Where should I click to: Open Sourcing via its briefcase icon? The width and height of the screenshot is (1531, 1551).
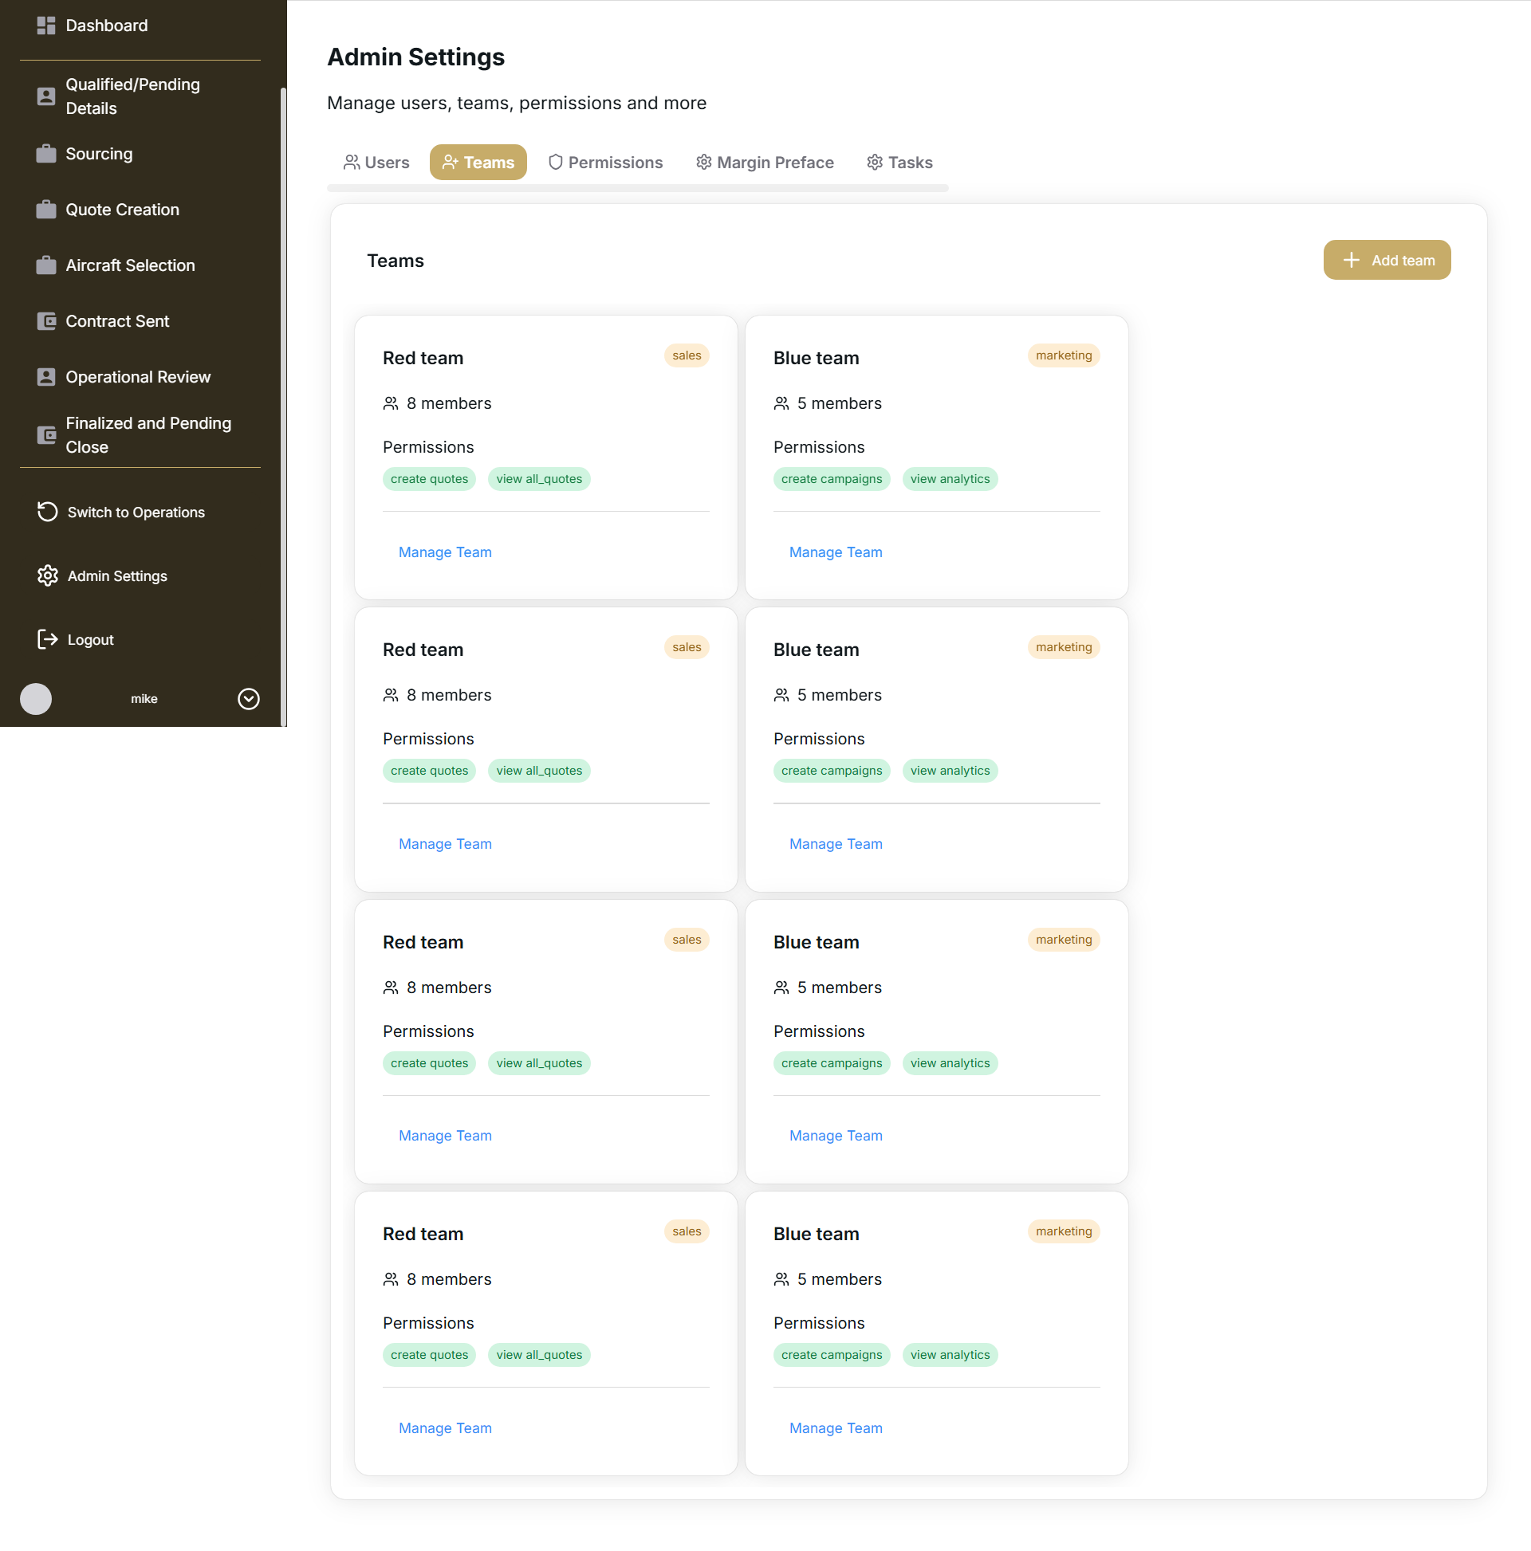pos(45,152)
